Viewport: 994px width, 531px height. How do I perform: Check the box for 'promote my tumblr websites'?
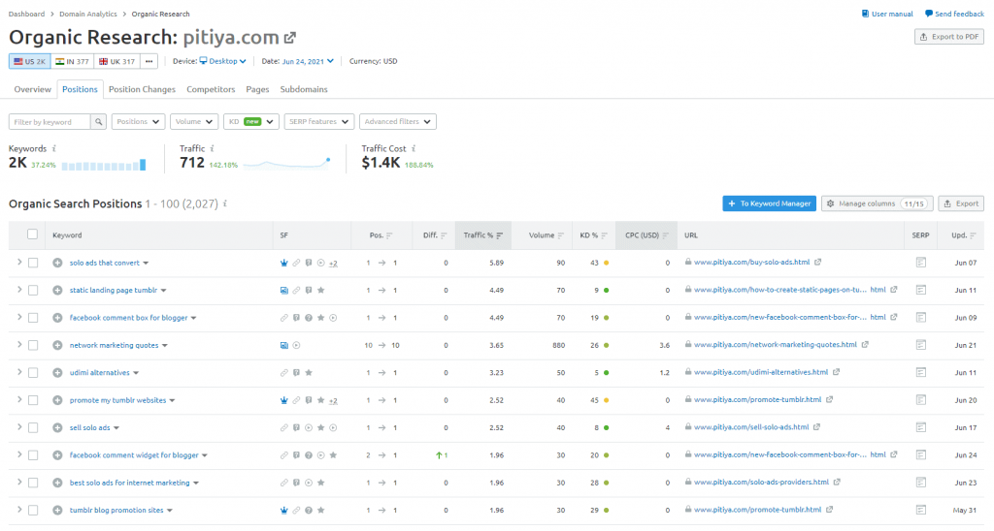pos(33,400)
